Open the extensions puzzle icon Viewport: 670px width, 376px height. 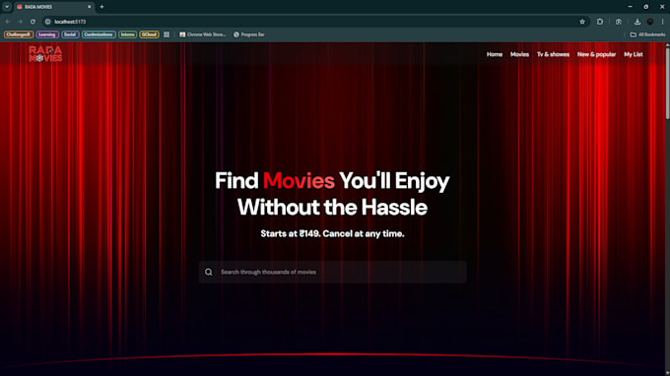pyautogui.click(x=600, y=22)
